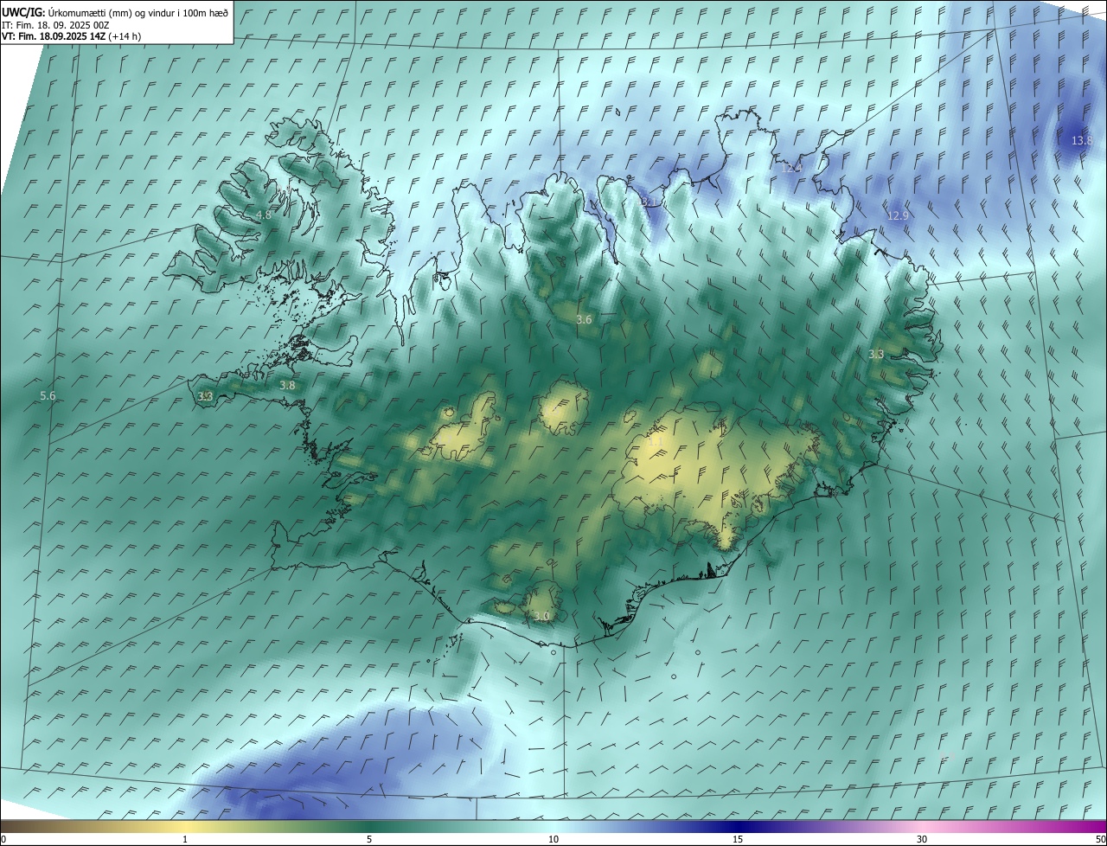This screenshot has width=1107, height=846.
Task: Pick the 10 tick on the color scale
Action: coord(553,839)
